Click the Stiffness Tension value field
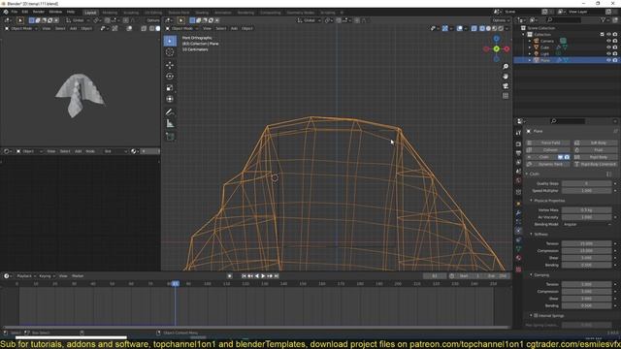This screenshot has width=621, height=349. click(586, 243)
